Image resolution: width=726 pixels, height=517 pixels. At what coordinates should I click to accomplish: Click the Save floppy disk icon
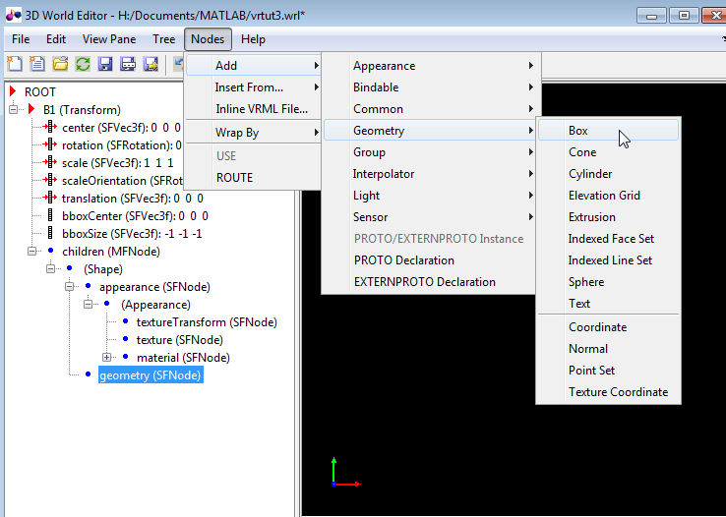click(x=105, y=64)
